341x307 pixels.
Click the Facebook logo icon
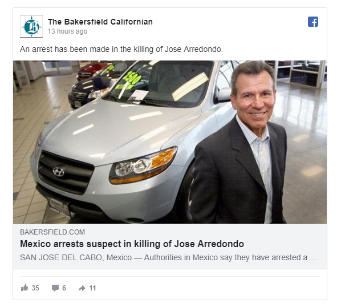pyautogui.click(x=313, y=22)
